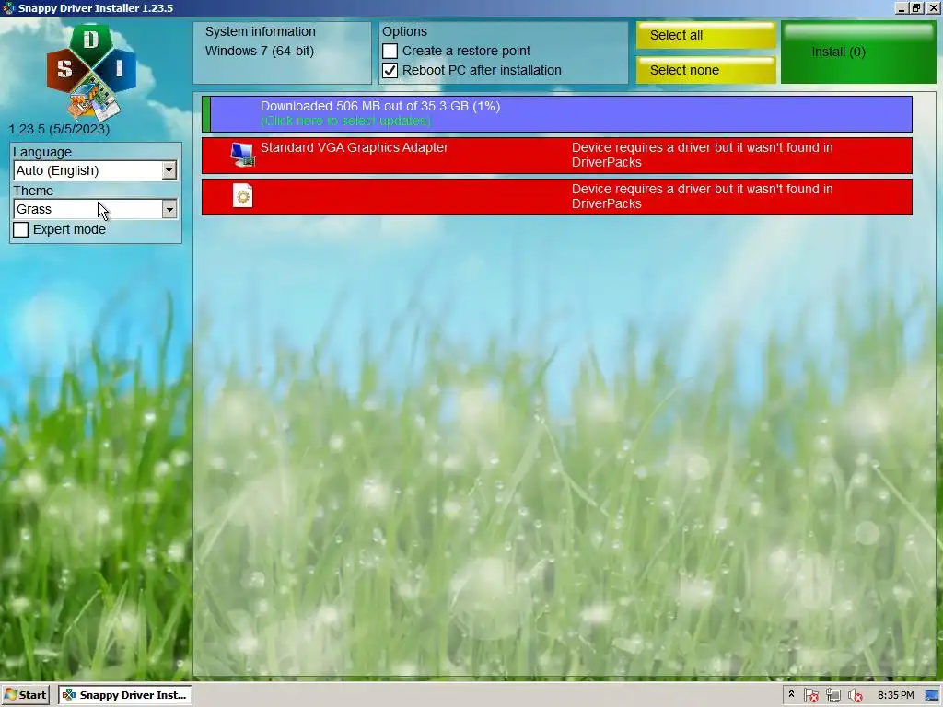Viewport: 943px width, 707px height.
Task: Click the Options panel heading
Action: [x=405, y=31]
